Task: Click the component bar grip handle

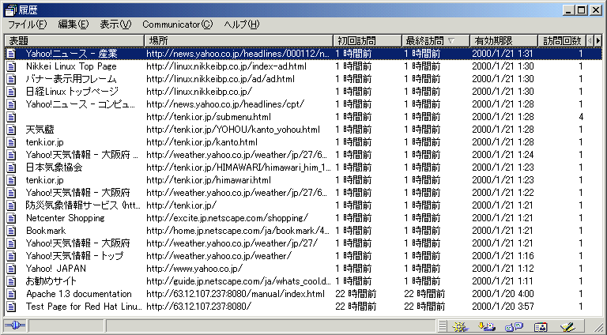Action: point(443,326)
